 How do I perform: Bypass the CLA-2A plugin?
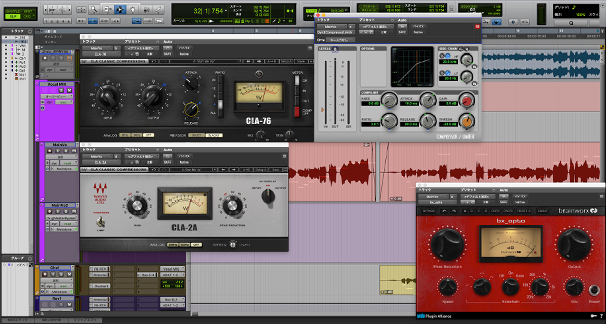coord(185,156)
